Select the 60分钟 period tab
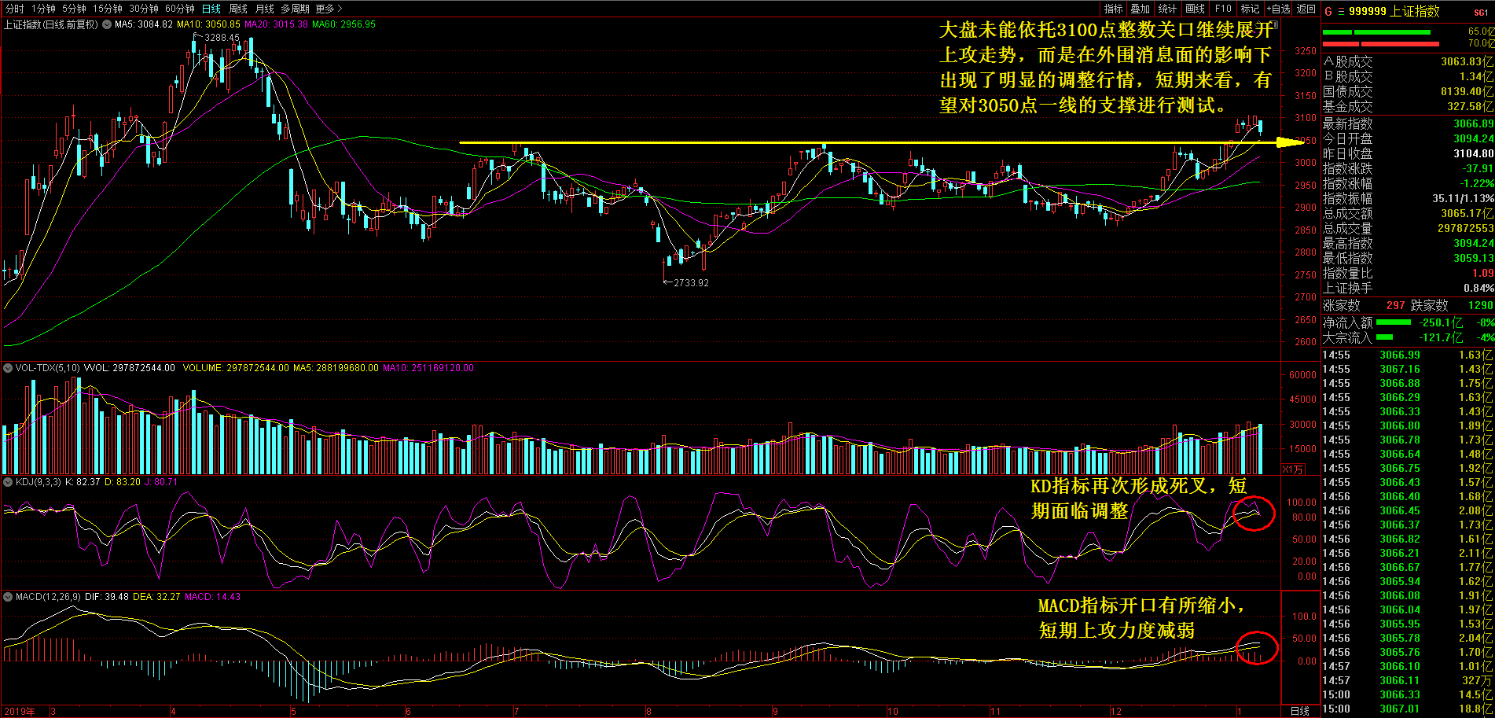Image resolution: width=1495 pixels, height=718 pixels. point(180,9)
